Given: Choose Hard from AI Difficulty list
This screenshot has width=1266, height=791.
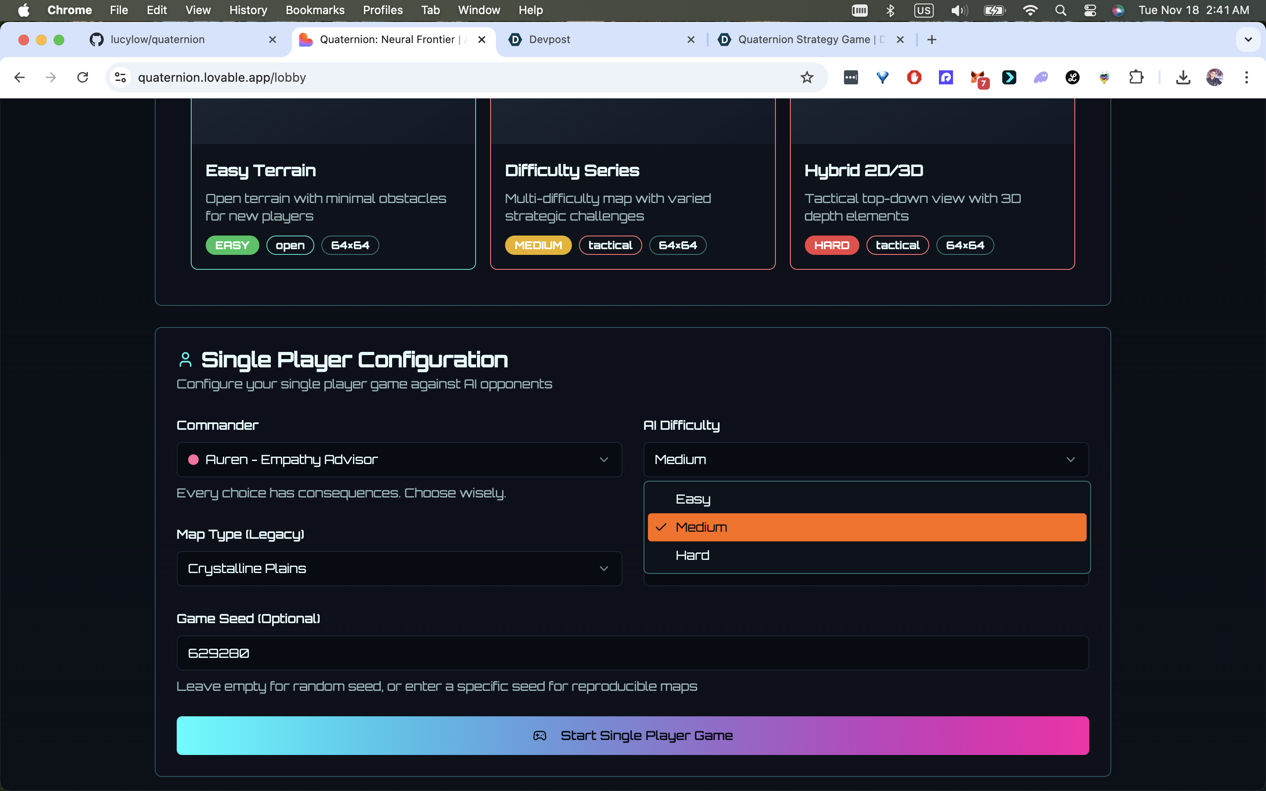Looking at the screenshot, I should pyautogui.click(x=692, y=555).
